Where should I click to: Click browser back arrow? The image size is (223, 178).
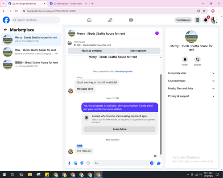pyautogui.click(x=4, y=11)
